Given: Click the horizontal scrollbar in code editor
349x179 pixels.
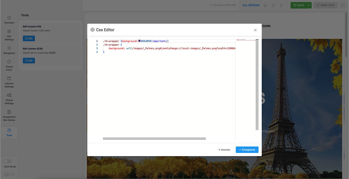Looking at the screenshot, I should coord(154,139).
